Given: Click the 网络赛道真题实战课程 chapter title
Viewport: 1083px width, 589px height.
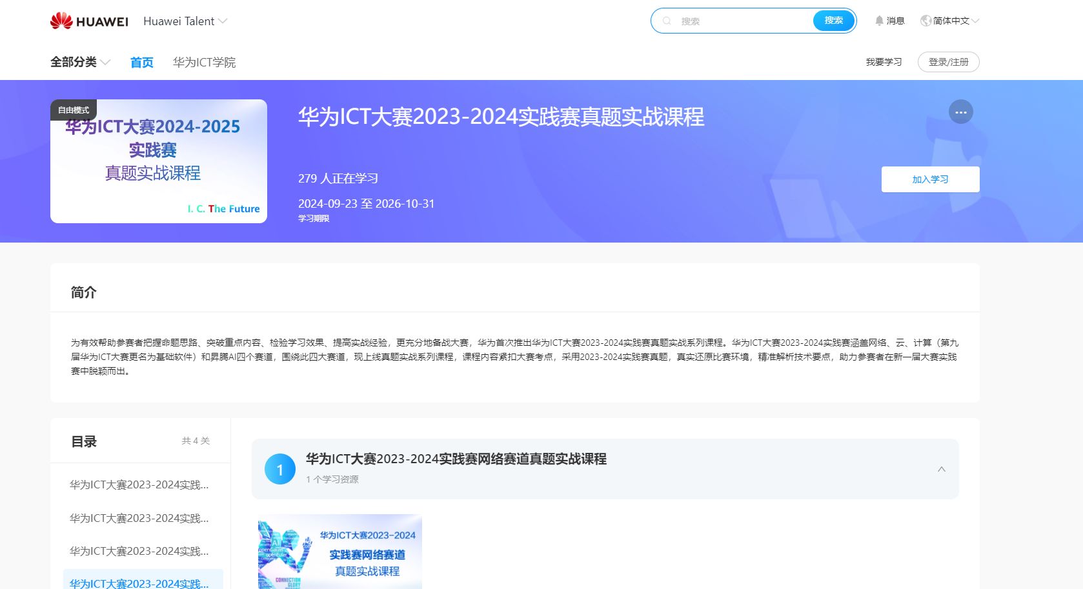Looking at the screenshot, I should 456,459.
